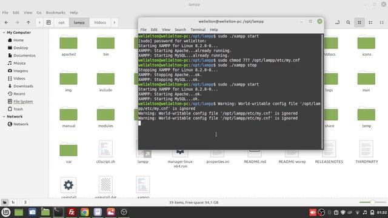Open the terminal's Help menu
This screenshot has width=388, height=218.
pos(214,30)
